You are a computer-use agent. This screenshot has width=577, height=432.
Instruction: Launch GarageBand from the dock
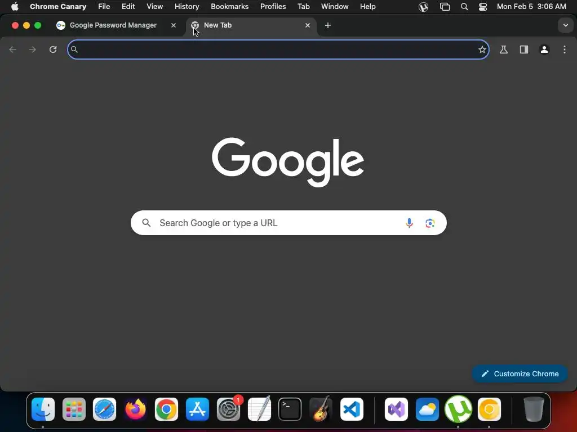[x=321, y=409]
